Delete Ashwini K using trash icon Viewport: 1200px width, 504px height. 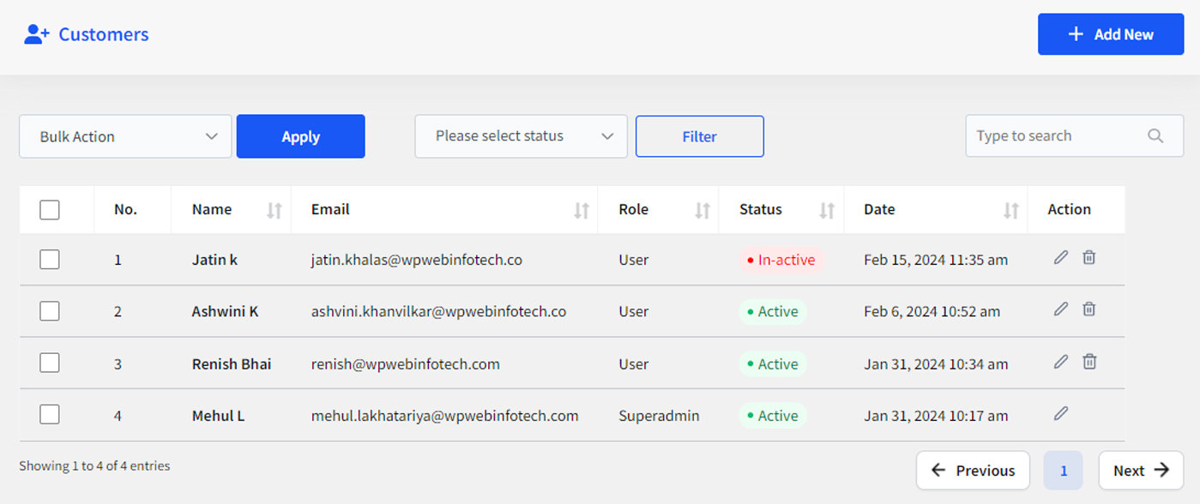tap(1088, 309)
